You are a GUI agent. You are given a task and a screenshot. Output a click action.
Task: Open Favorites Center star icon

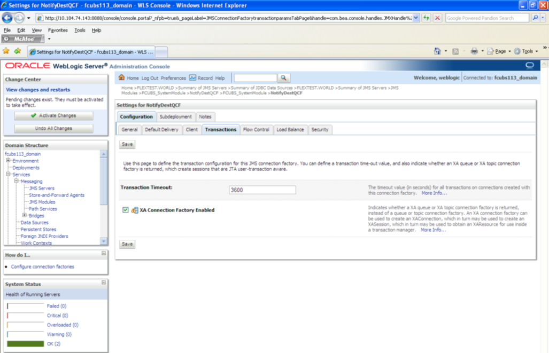[x=6, y=51]
